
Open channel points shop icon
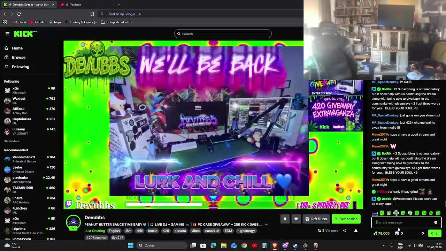pyautogui.click(x=397, y=234)
